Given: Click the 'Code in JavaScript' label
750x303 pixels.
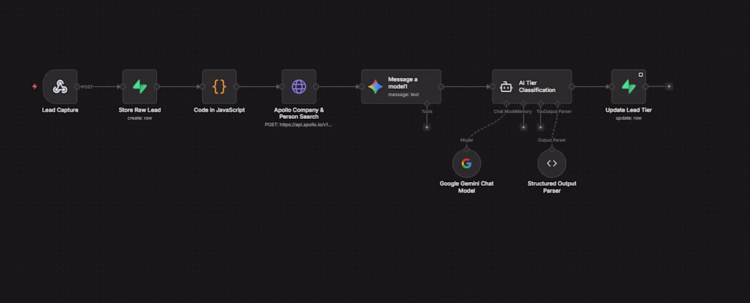Looking at the screenshot, I should point(219,110).
